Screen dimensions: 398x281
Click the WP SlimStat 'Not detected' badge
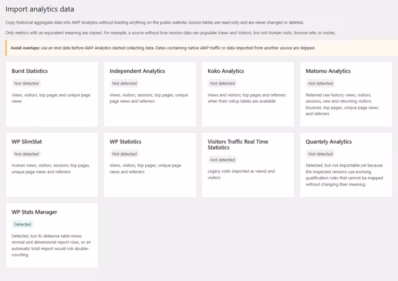(26, 154)
